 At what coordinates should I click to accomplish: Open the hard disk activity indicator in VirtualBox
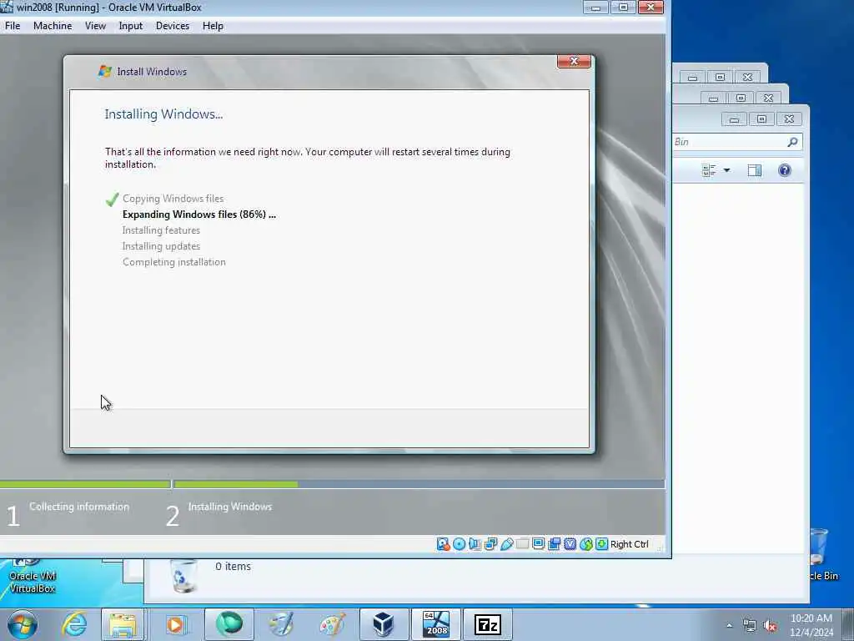click(x=444, y=544)
